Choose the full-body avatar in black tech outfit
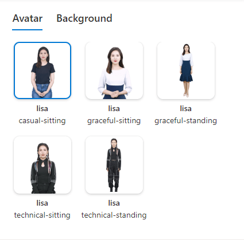Viewport: 244px width, 240px height. point(114,165)
